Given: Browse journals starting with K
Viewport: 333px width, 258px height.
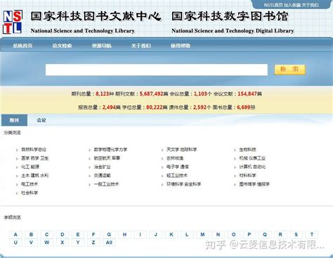Looking at the screenshot, I should [171, 235].
